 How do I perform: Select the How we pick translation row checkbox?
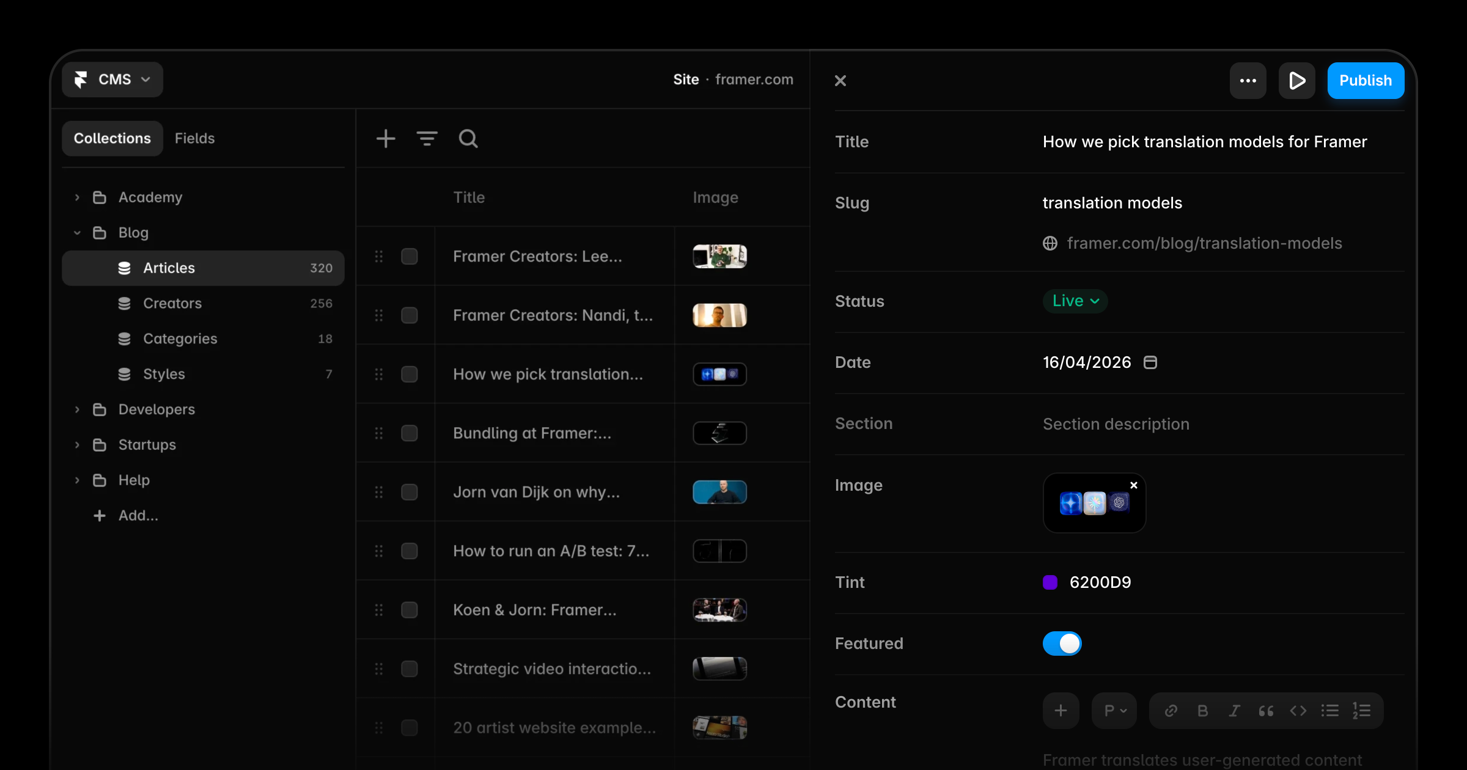(410, 374)
